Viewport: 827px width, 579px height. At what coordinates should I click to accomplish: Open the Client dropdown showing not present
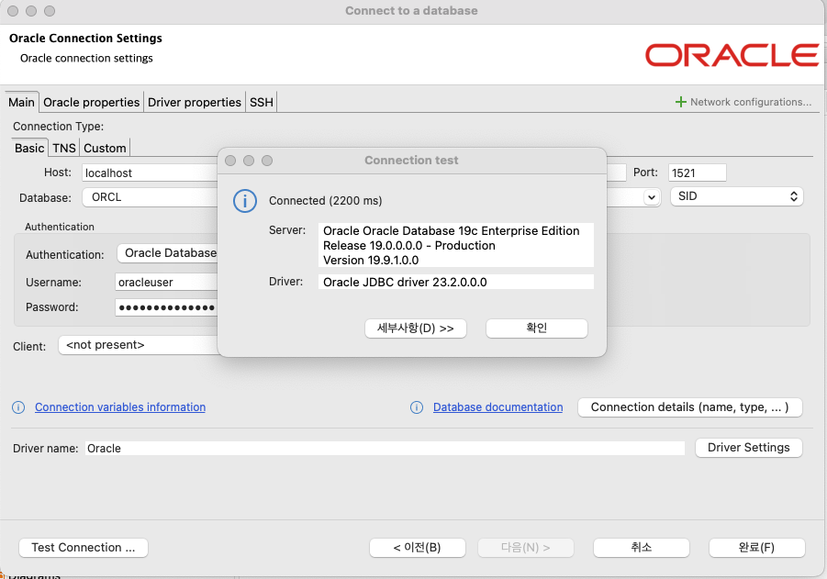point(139,345)
